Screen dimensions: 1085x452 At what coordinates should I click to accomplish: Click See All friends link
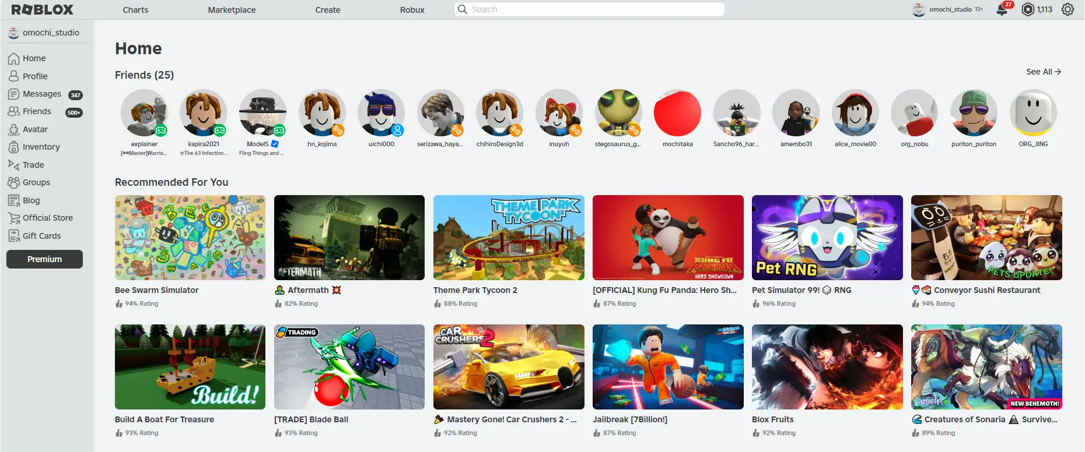1044,72
